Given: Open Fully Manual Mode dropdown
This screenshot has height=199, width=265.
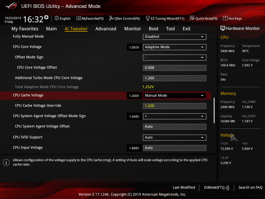Looking at the screenshot, I should coord(175,37).
